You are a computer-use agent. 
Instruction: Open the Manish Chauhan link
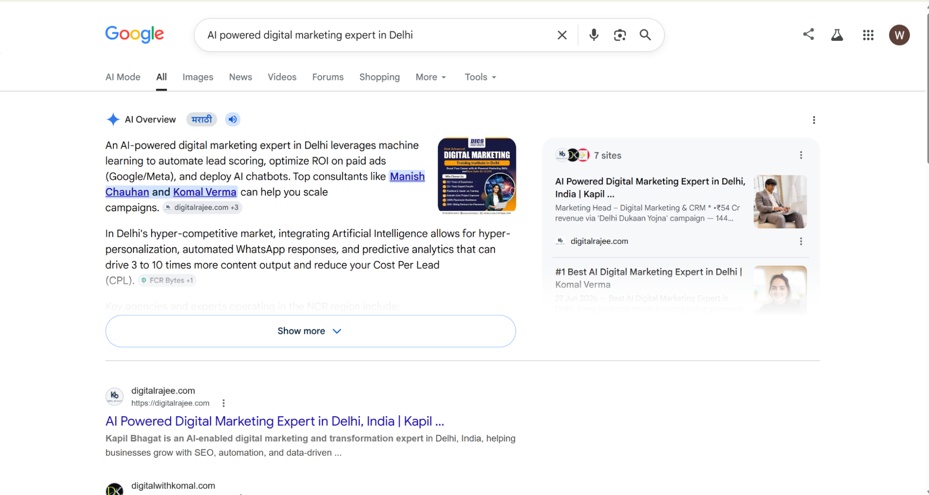pos(407,176)
